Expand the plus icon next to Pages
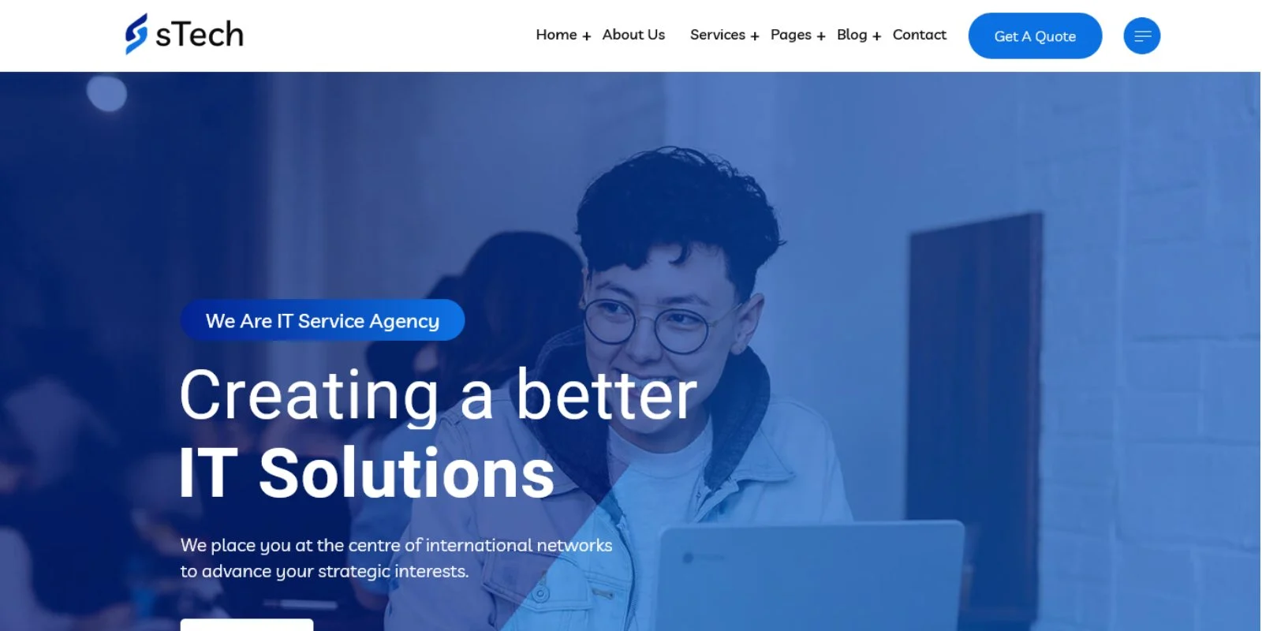The image size is (1262, 631). click(821, 36)
